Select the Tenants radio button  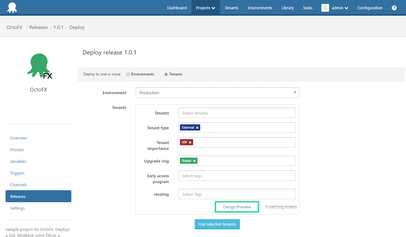(x=165, y=74)
